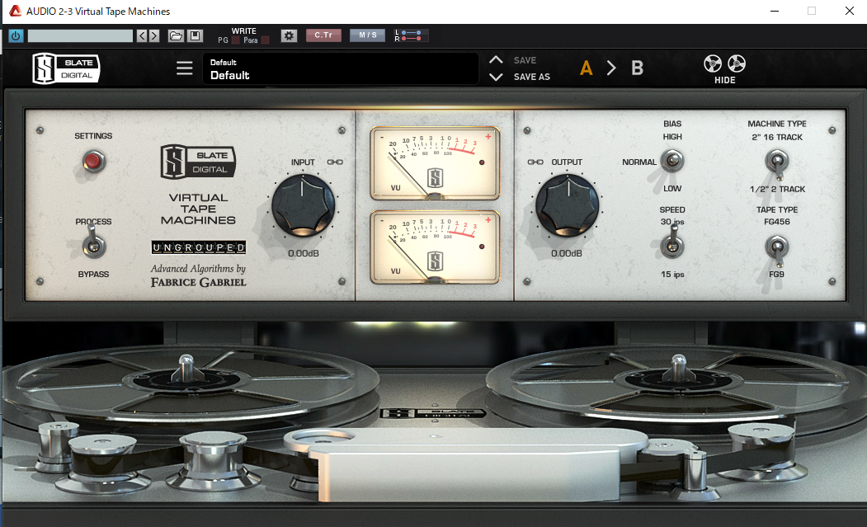Open the load preset folder icon
This screenshot has height=527, width=867.
coord(176,36)
